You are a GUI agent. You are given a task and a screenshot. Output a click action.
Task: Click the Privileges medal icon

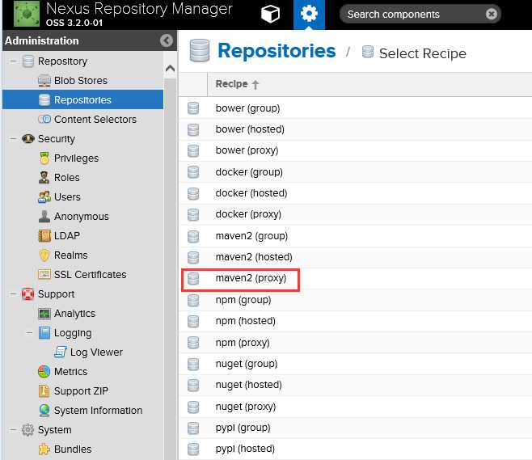(x=44, y=158)
